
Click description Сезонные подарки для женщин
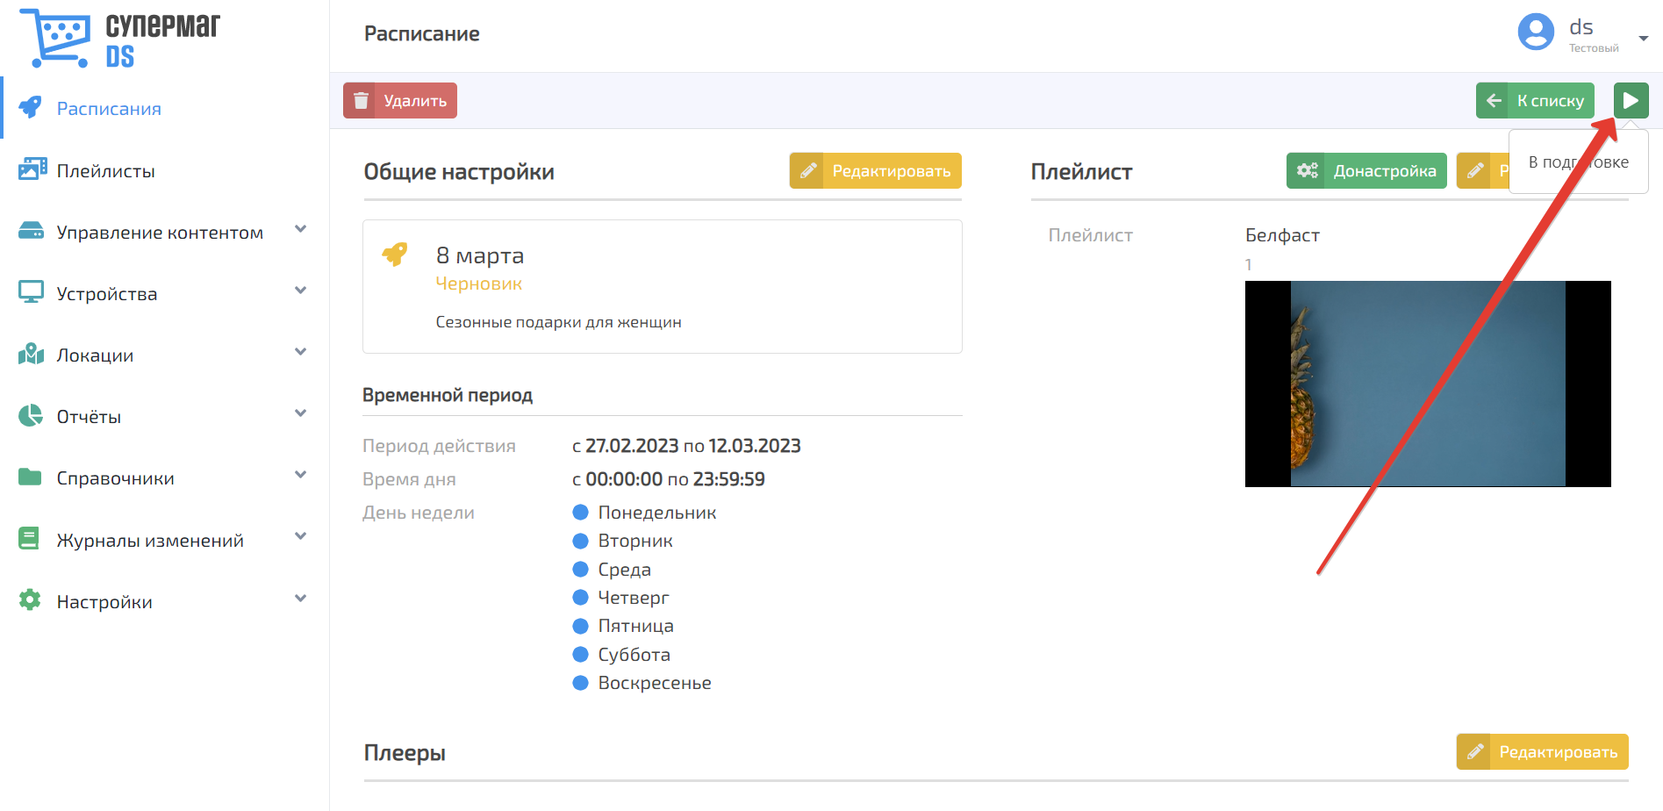(558, 322)
